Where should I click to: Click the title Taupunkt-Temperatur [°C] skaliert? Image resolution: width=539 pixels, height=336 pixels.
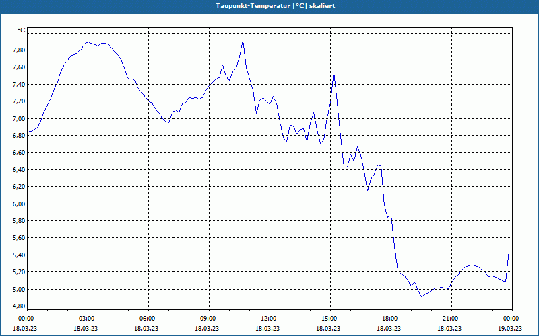(276, 6)
